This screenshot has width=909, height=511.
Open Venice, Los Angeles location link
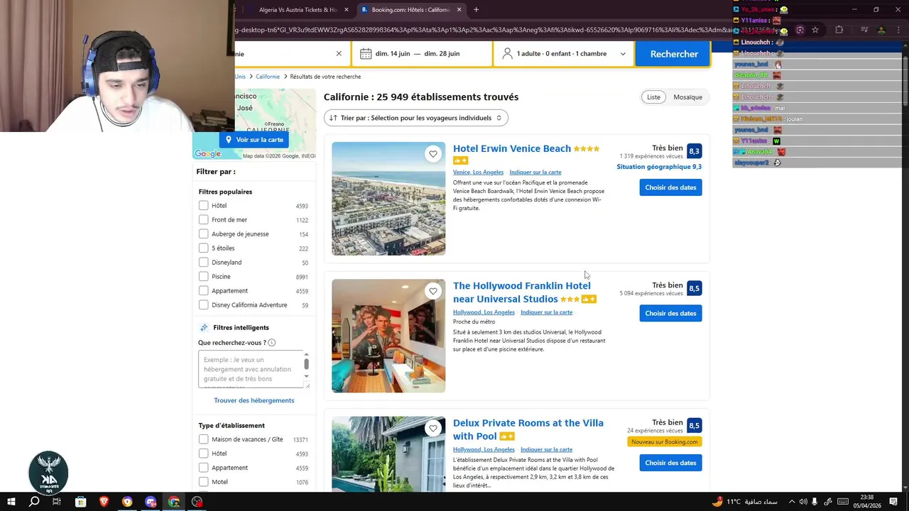[478, 172]
